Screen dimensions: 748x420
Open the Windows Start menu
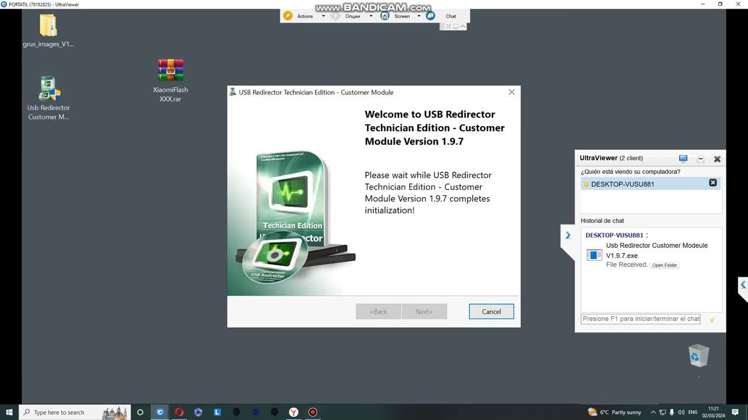[x=9, y=412]
